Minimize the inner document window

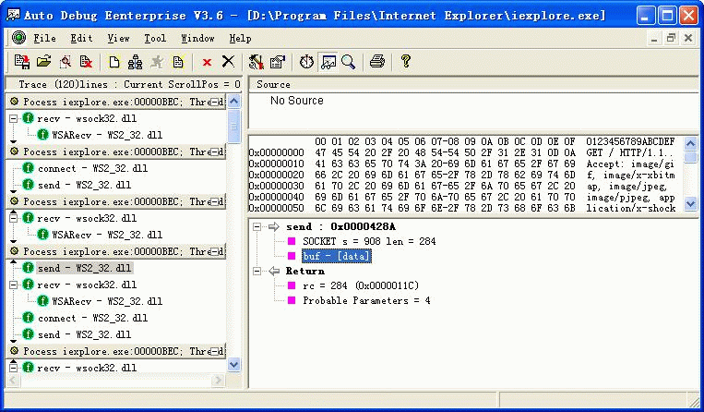[654, 38]
